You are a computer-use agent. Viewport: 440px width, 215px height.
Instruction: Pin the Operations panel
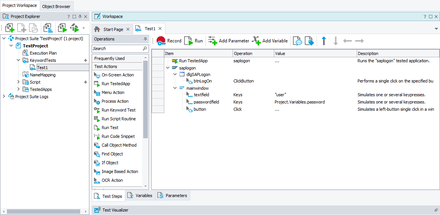(x=145, y=39)
